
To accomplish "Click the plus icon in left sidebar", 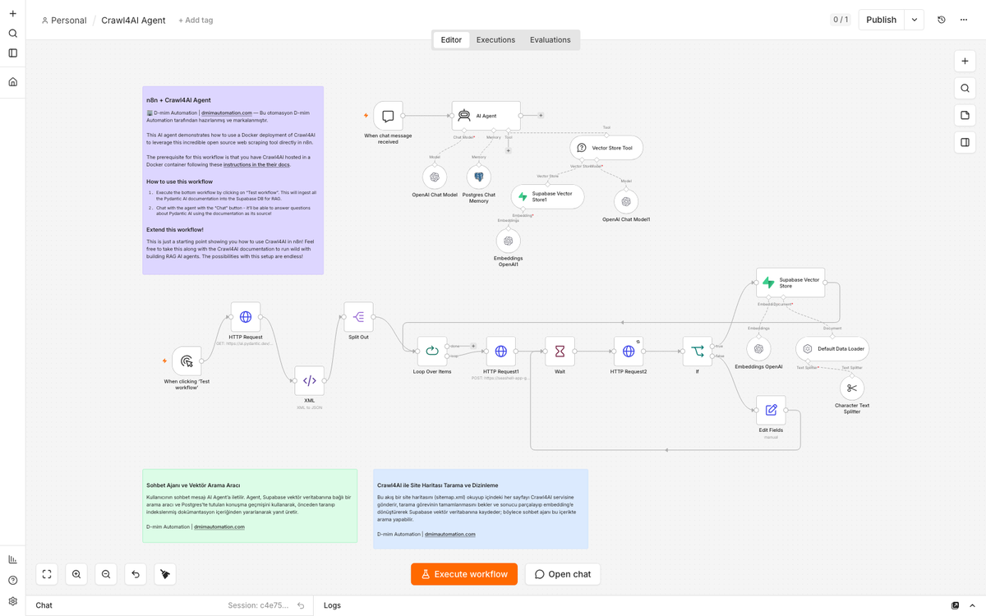I will [12, 14].
